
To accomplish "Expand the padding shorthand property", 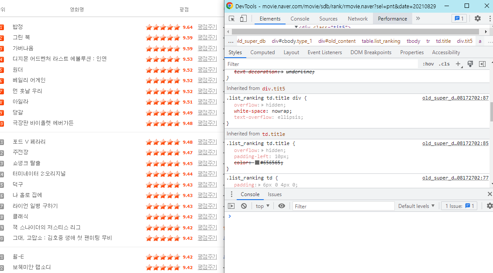I will (x=260, y=185).
